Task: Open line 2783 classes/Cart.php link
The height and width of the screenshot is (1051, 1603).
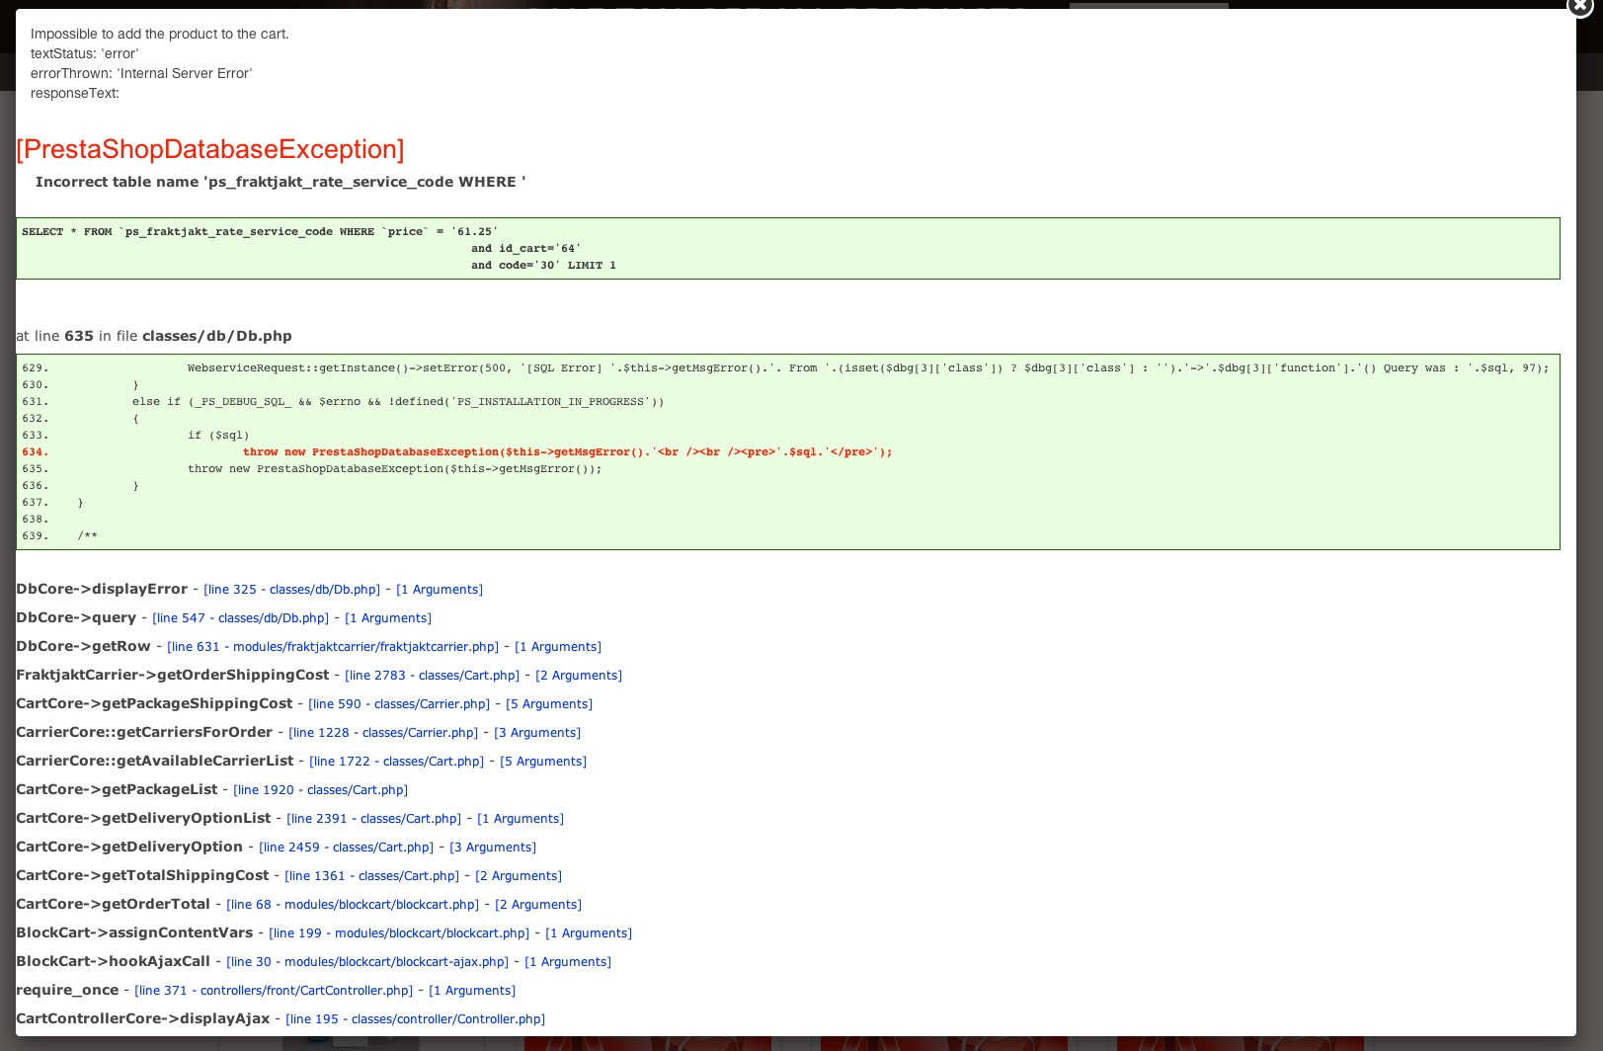Action: (432, 676)
